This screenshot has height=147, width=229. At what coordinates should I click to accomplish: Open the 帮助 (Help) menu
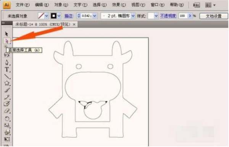point(177,5)
